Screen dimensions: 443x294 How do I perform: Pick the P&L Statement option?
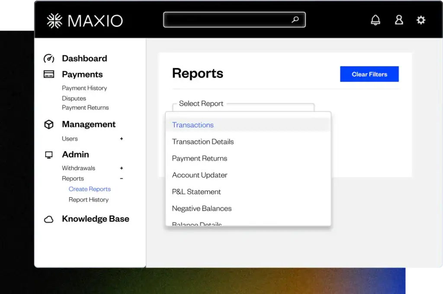coord(248,192)
